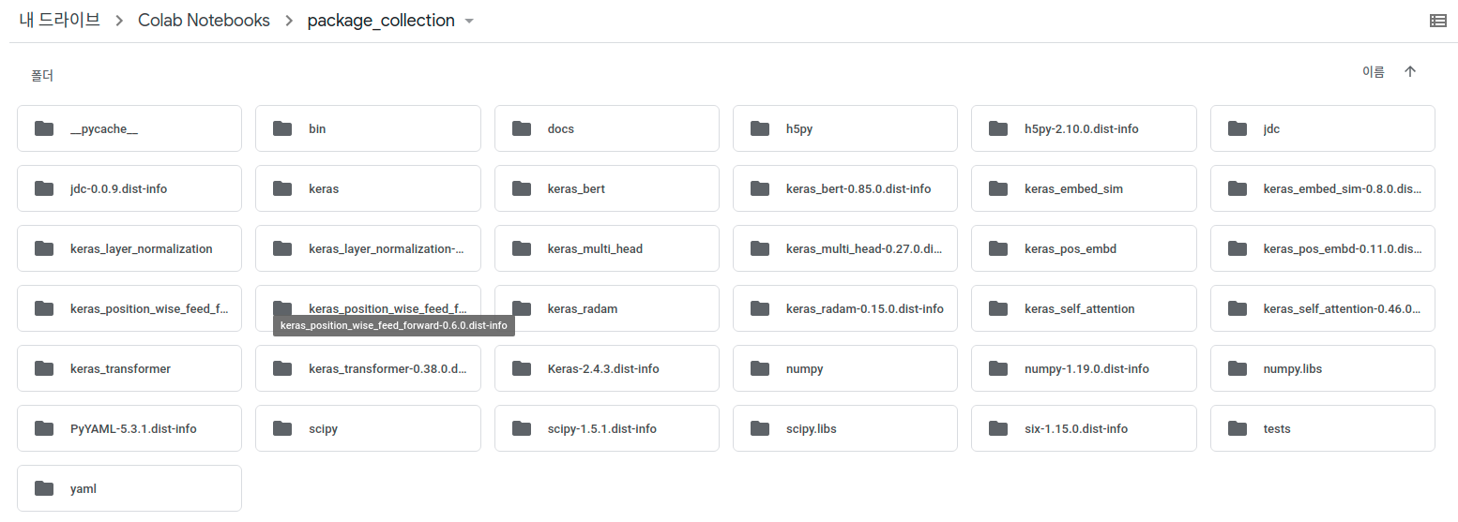Select the yaml folder name
This screenshot has height=522, width=1458.
pos(84,489)
